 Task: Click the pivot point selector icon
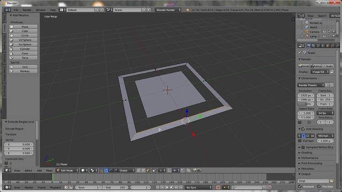pyautogui.click(x=92, y=171)
